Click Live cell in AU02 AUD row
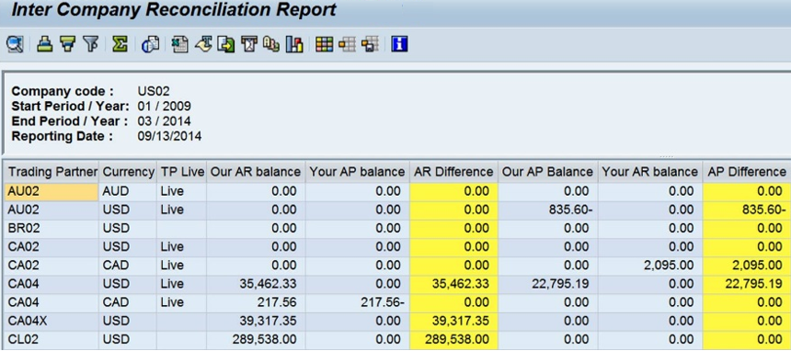Viewport: 791px width, 351px height. click(182, 192)
